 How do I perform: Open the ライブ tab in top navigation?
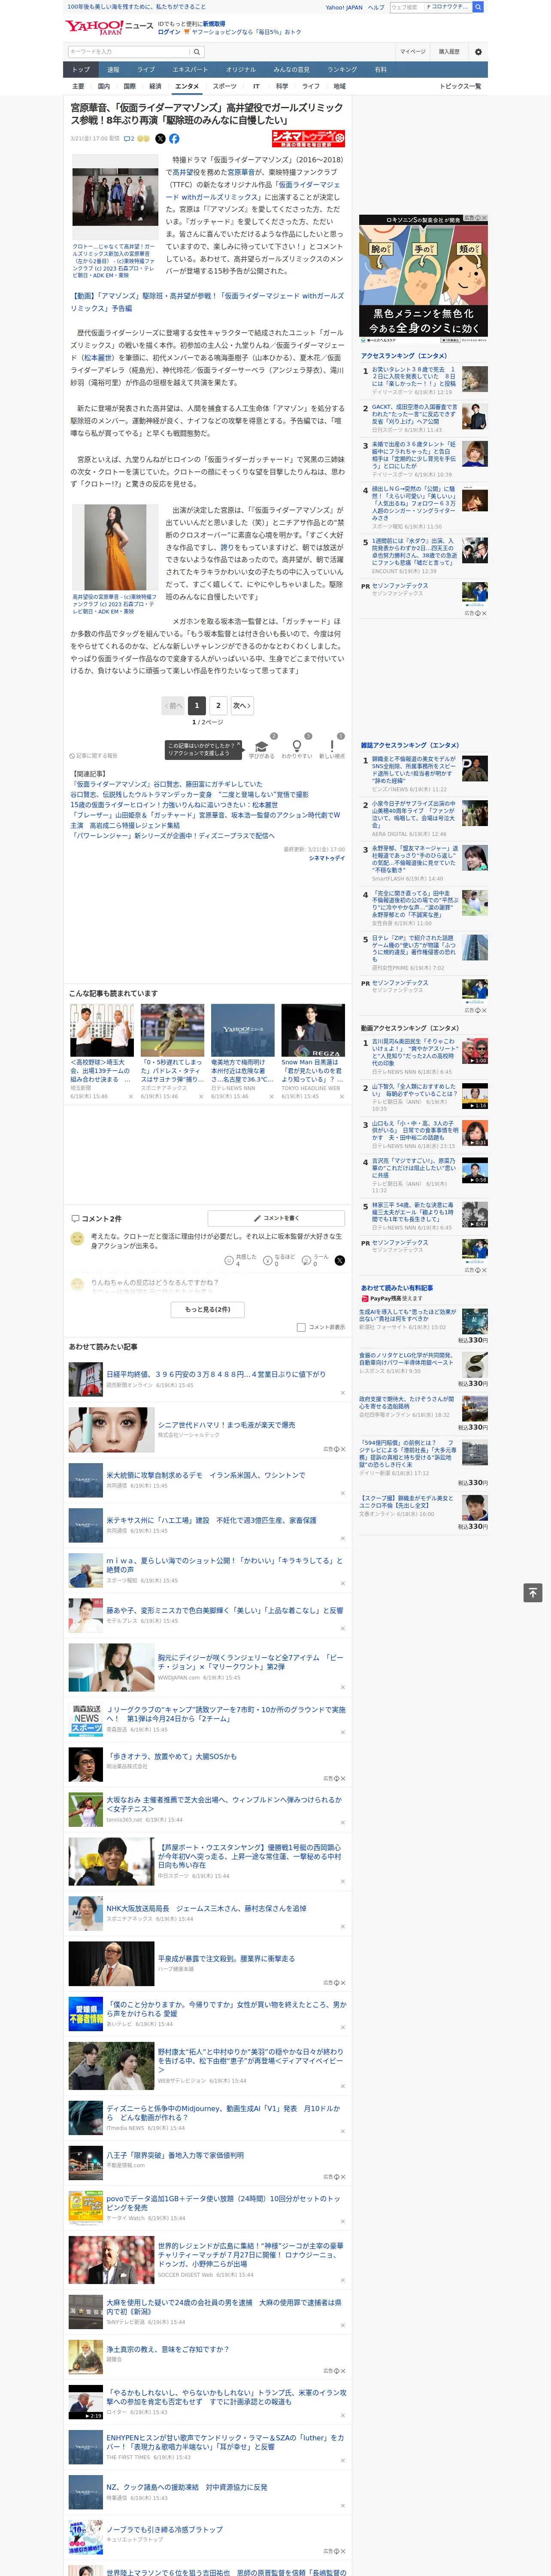tap(146, 70)
